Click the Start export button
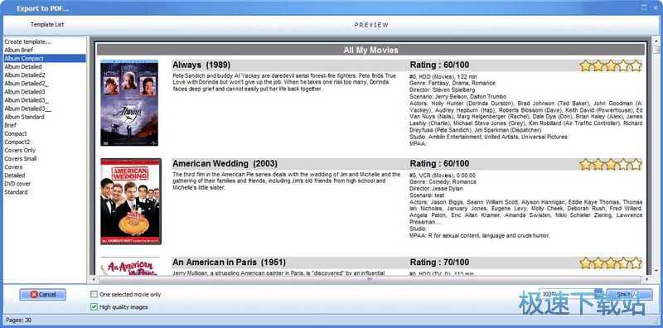663x328 pixels. (629, 294)
